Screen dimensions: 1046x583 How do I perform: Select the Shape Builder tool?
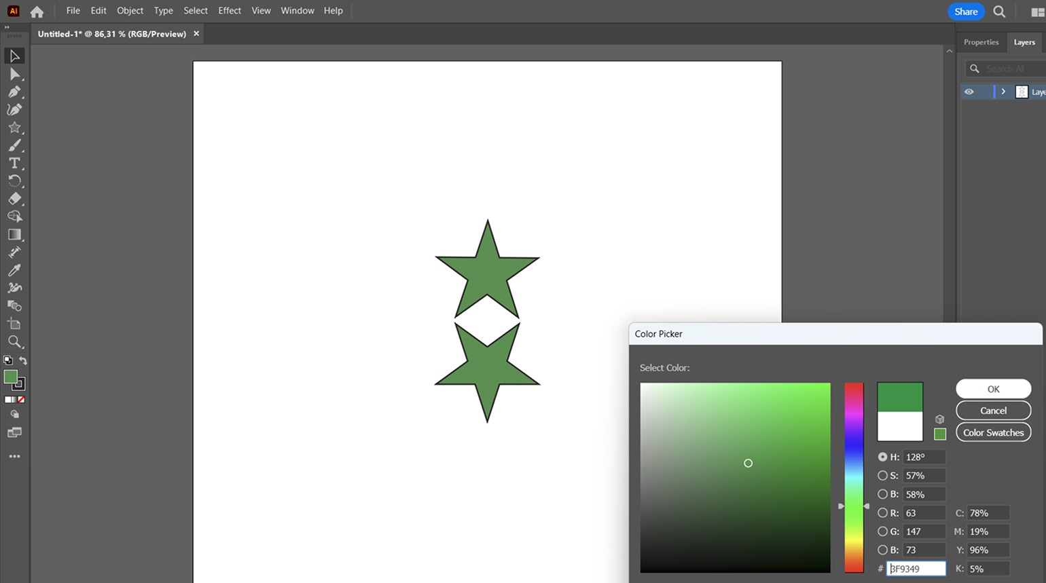pyautogui.click(x=14, y=217)
